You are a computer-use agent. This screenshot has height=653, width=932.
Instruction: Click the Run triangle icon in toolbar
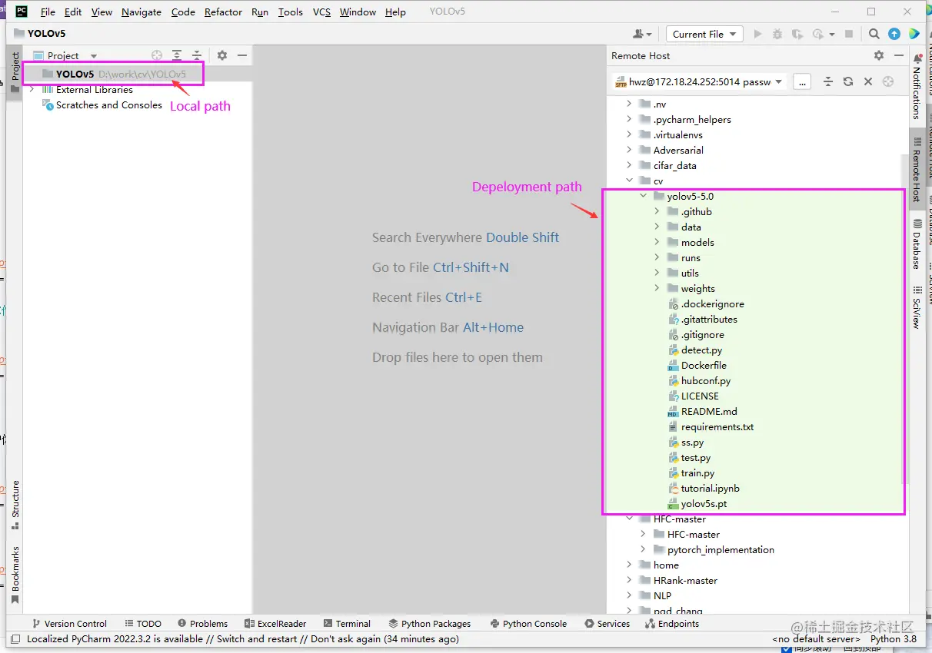(758, 34)
